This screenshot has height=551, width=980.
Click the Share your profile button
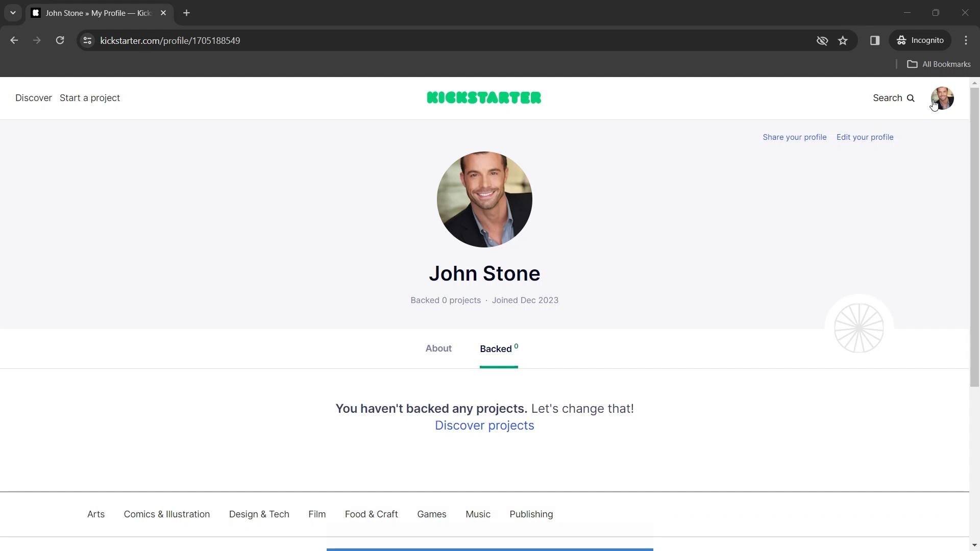pos(795,137)
